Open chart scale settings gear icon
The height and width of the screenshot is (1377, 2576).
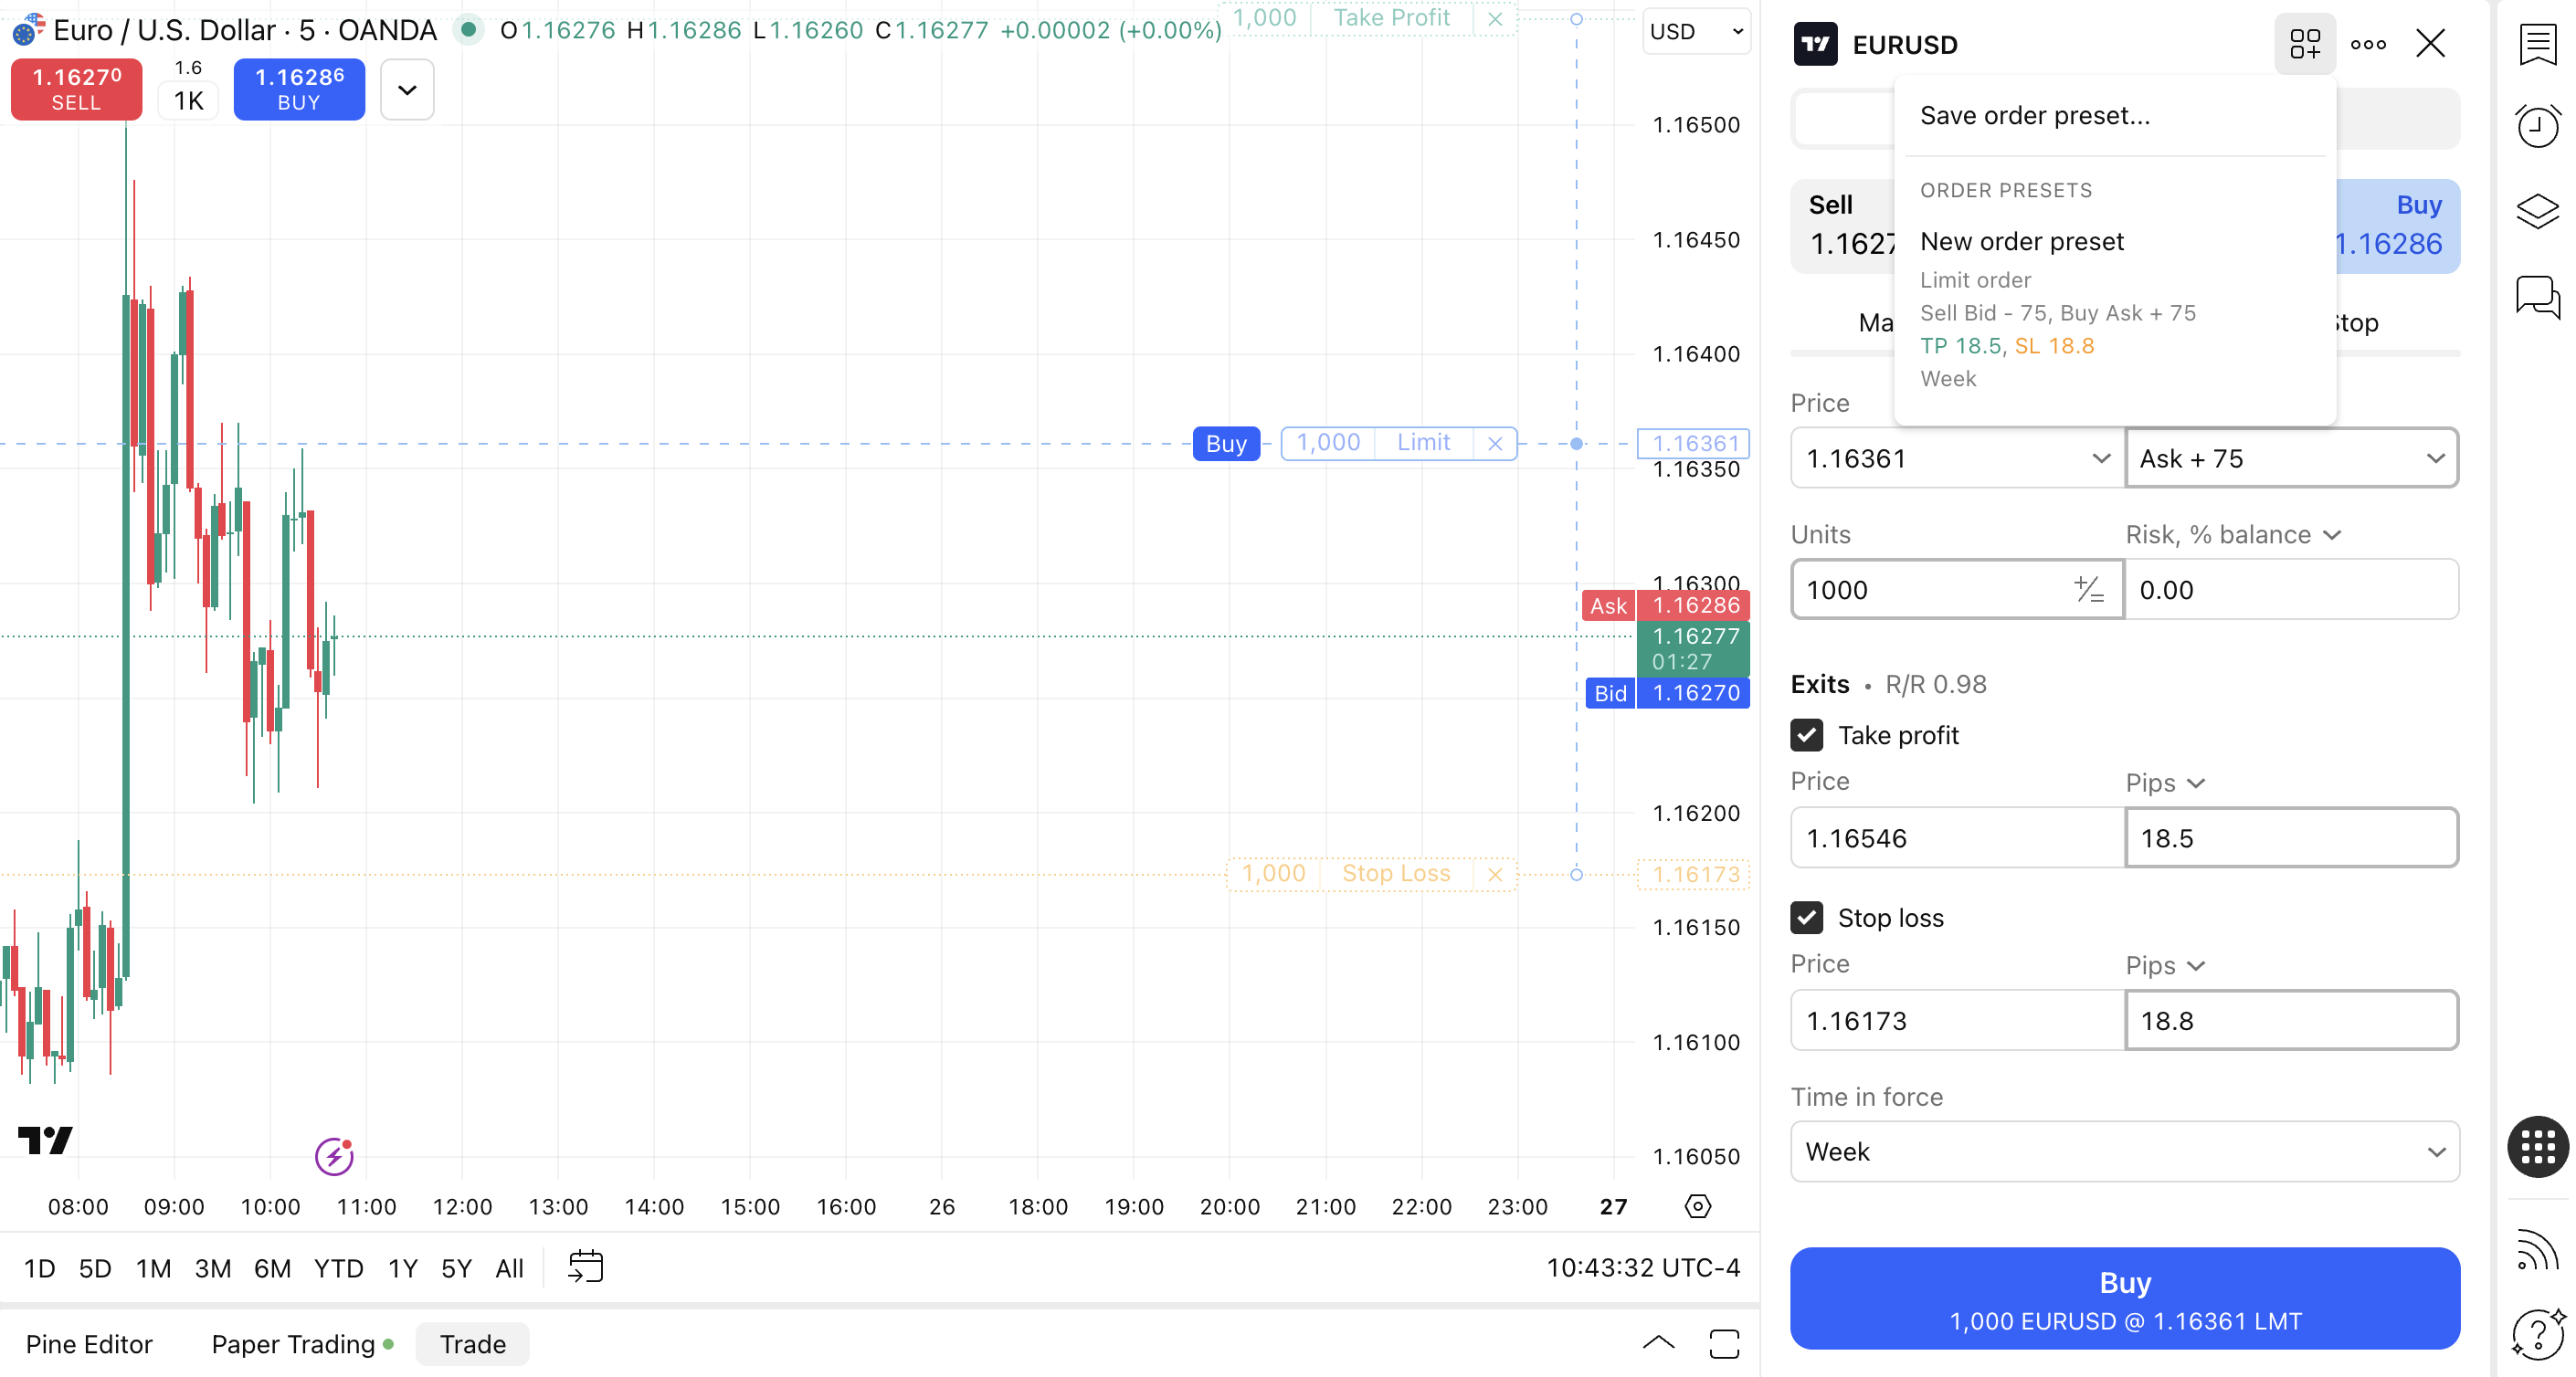pyautogui.click(x=1697, y=1206)
